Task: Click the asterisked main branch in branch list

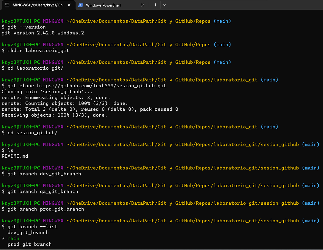Action: (13, 238)
